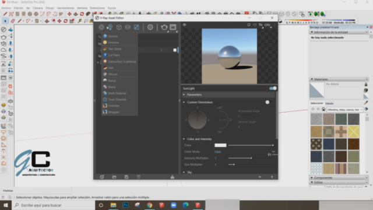Open Windows Start menu

6,205
